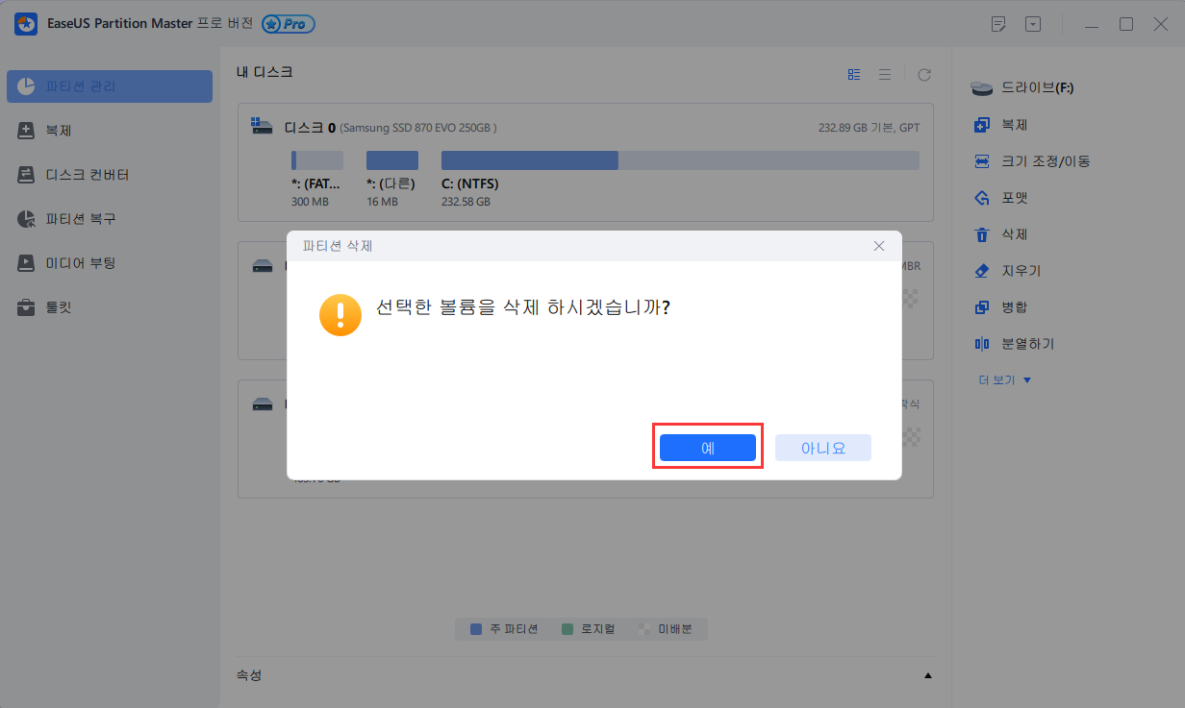1185x708 pixels.
Task: Cancel deletion with the 아니요 button
Action: (823, 448)
